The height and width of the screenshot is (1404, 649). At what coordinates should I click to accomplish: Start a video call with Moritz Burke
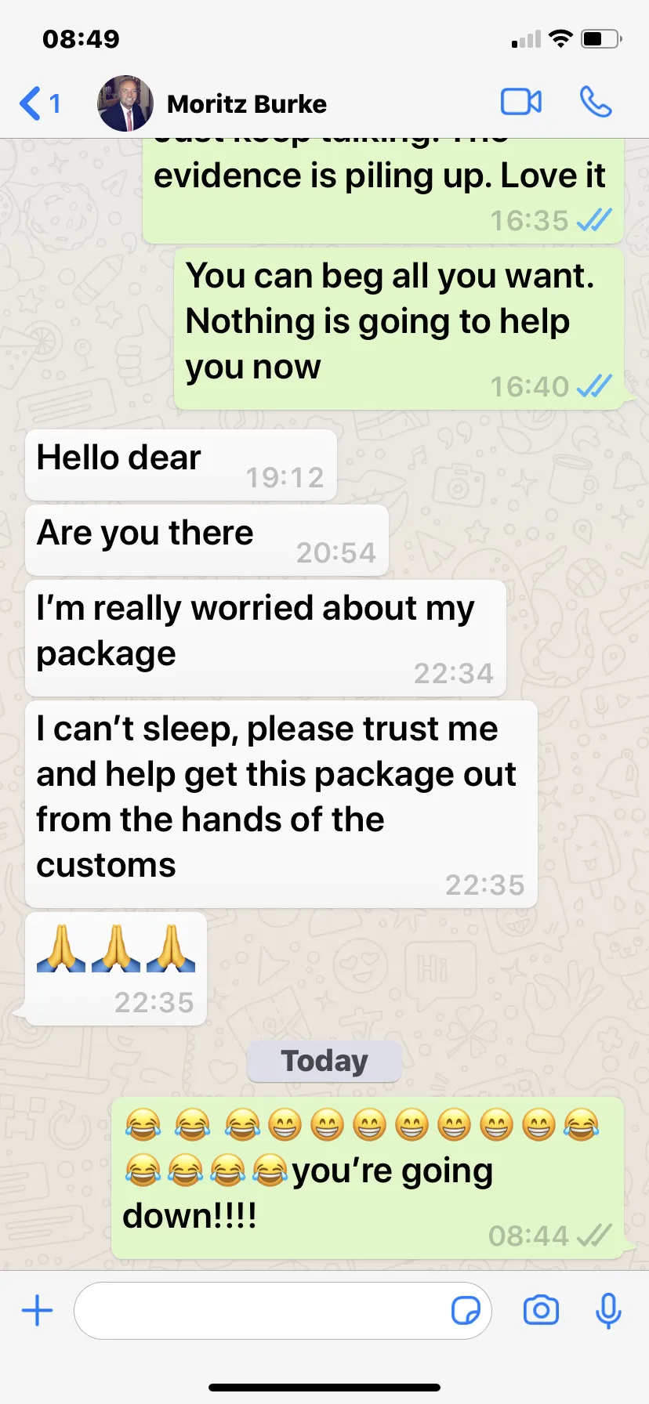pos(521,103)
